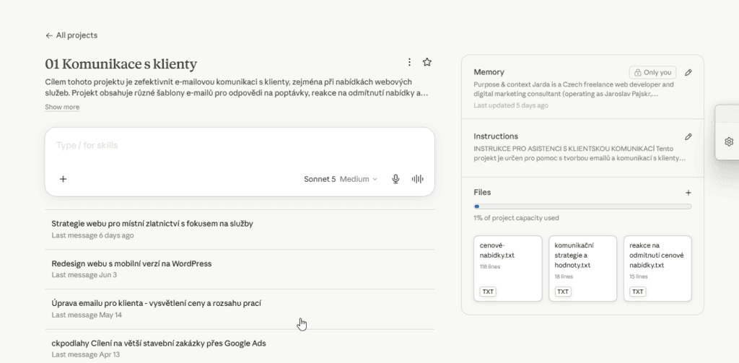Edit Instructions with the pencil icon

point(688,136)
